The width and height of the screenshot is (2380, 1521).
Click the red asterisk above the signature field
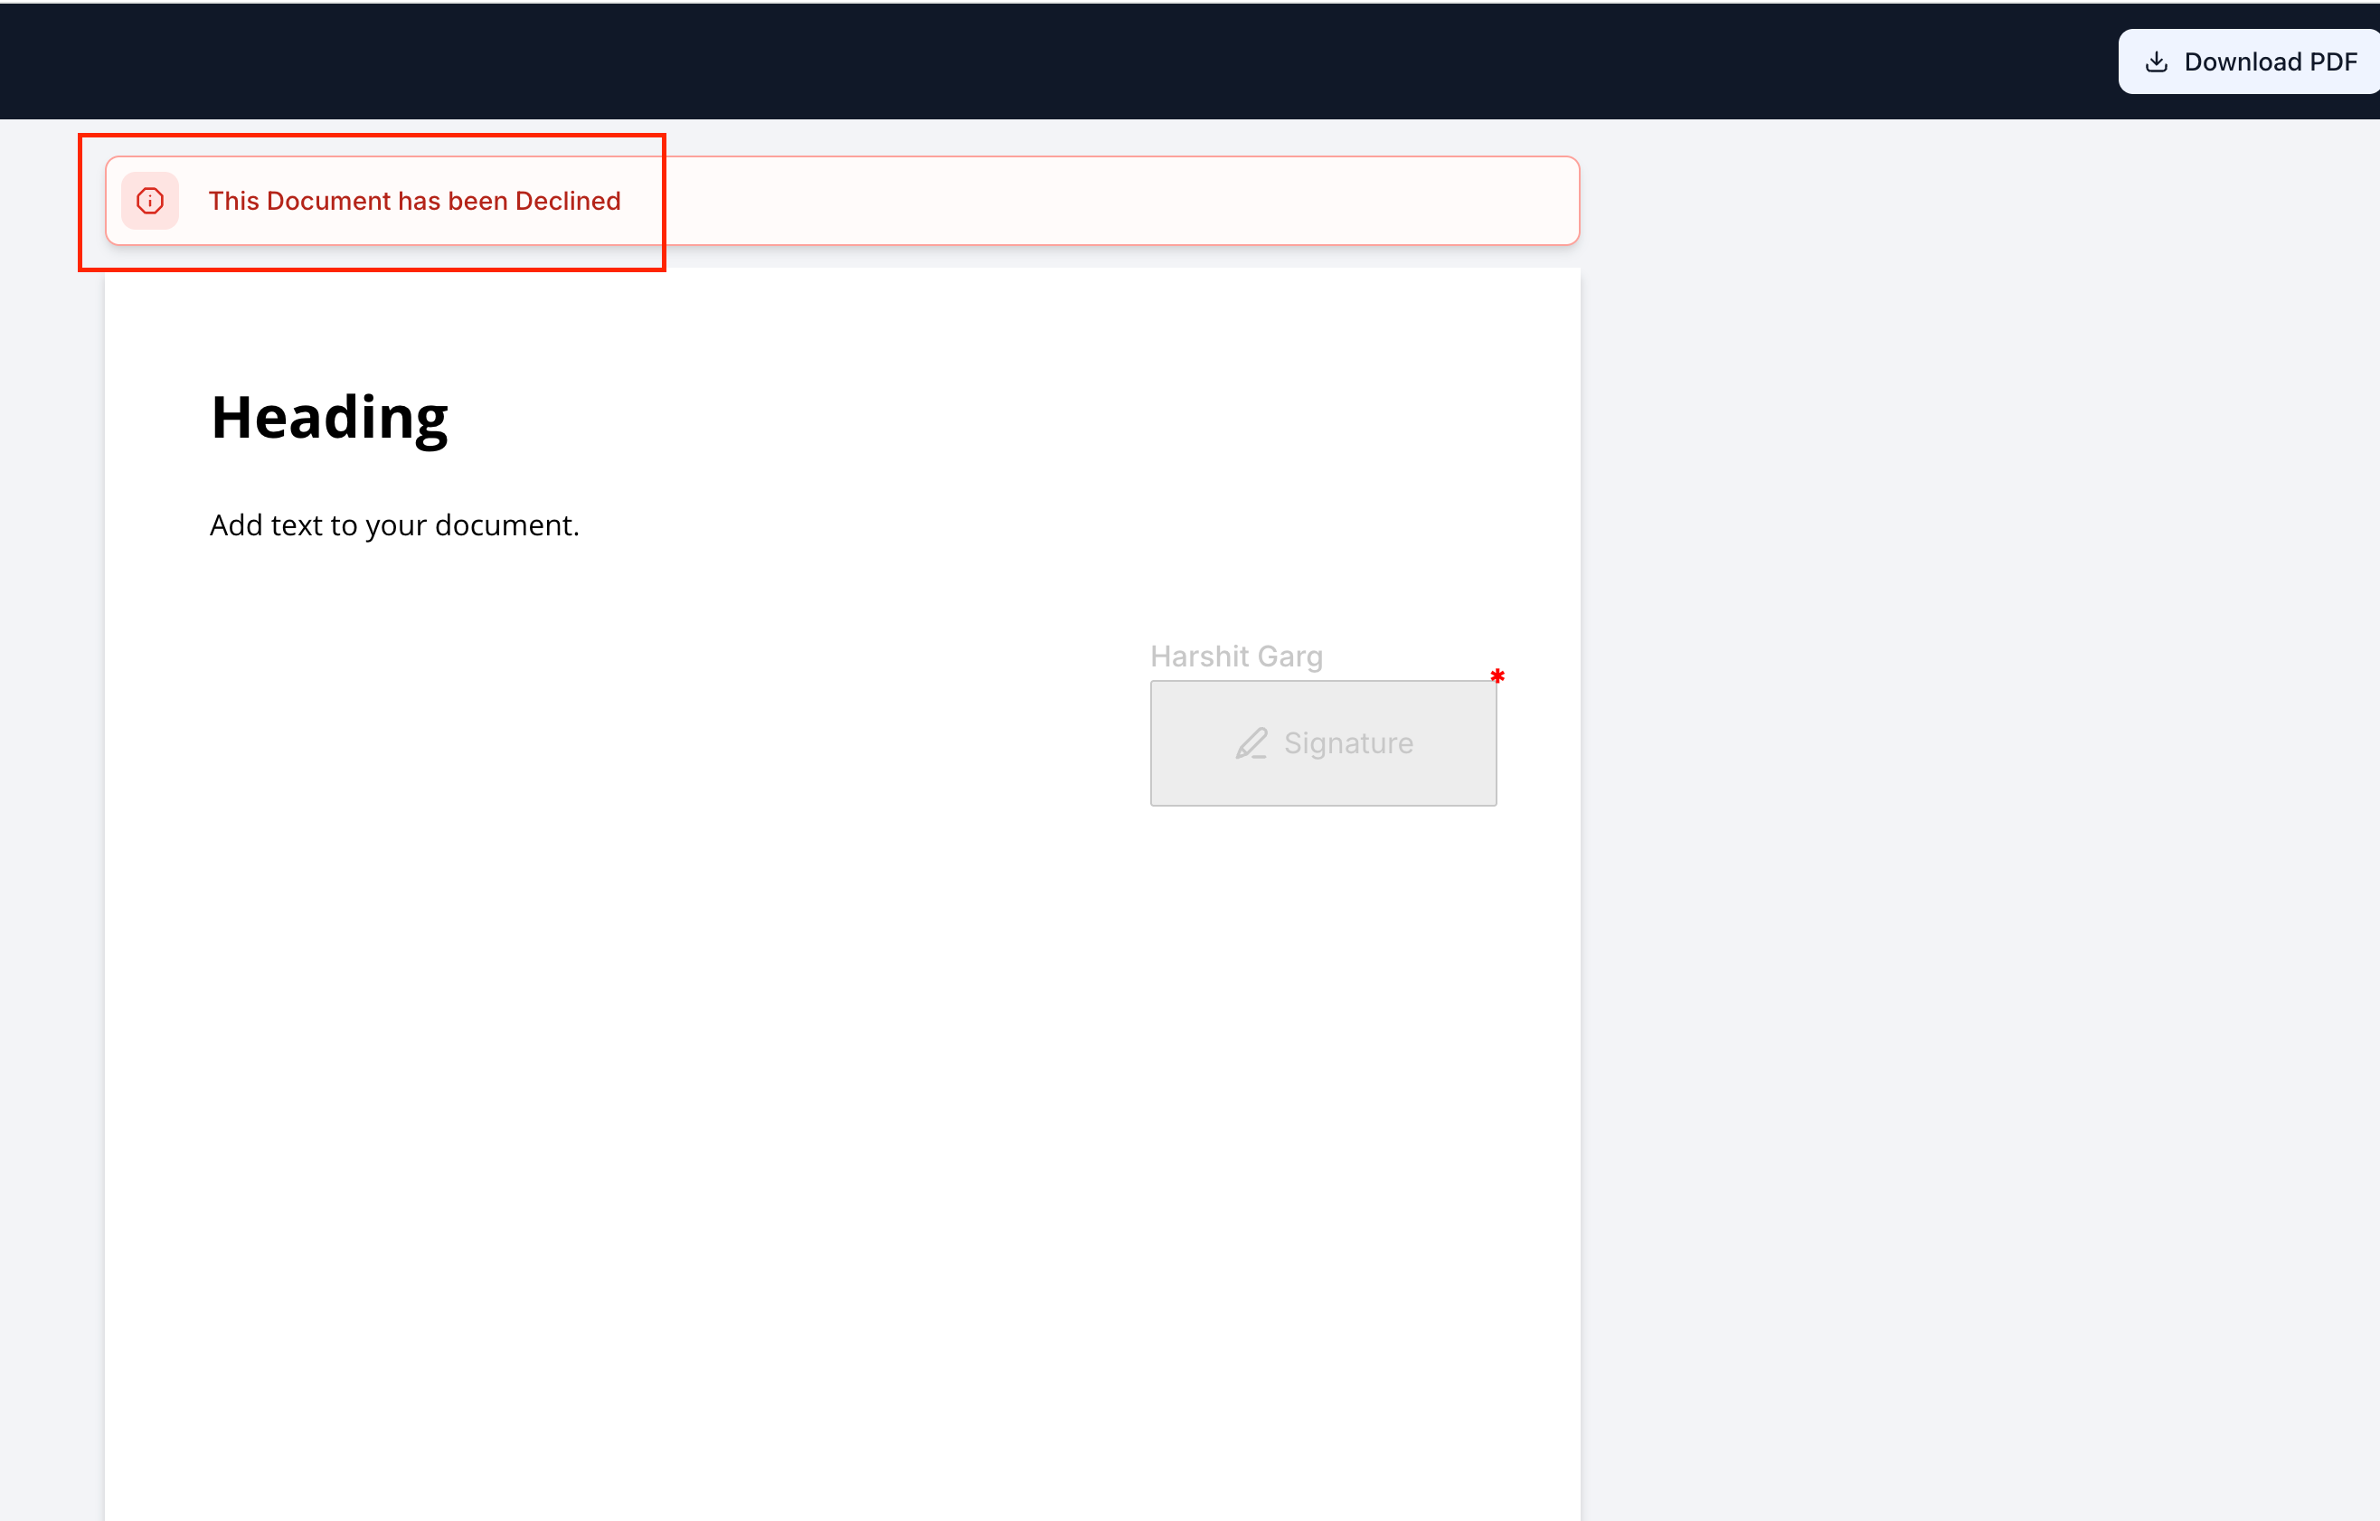1498,676
